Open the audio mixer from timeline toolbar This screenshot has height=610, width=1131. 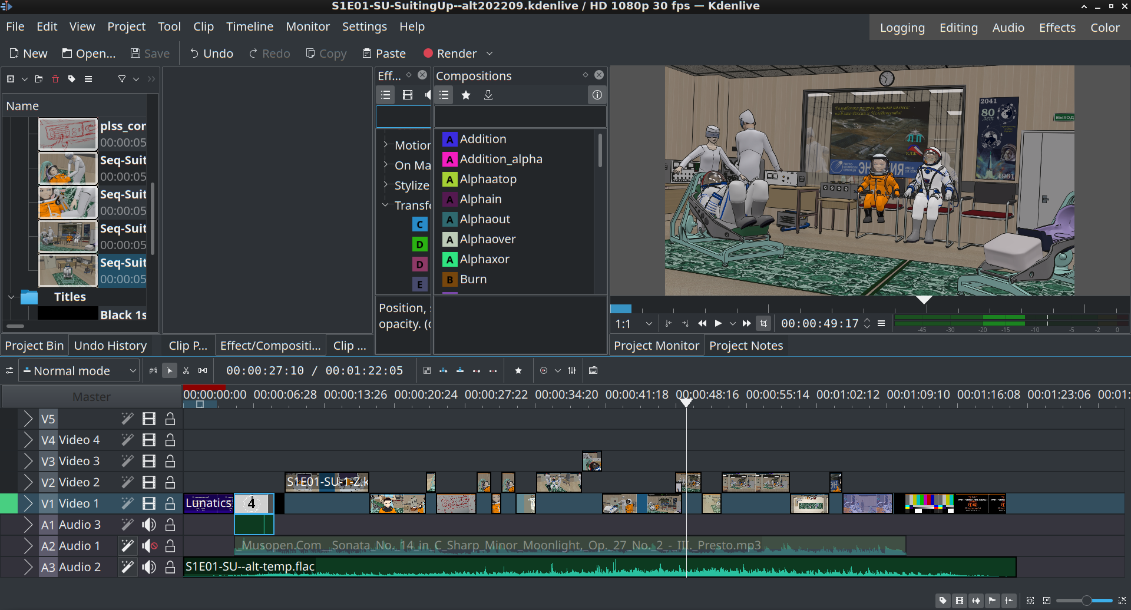(572, 370)
